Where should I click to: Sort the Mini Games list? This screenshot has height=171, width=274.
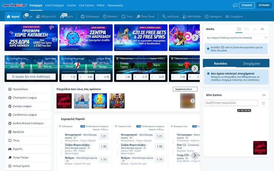pyautogui.click(x=263, y=103)
